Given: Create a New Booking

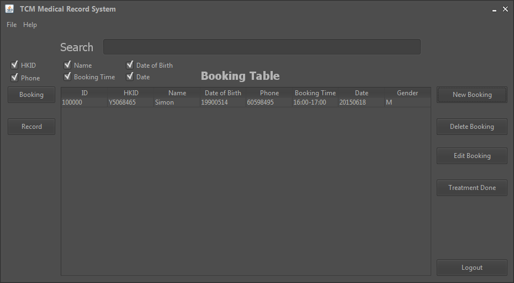Looking at the screenshot, I should 472,95.
